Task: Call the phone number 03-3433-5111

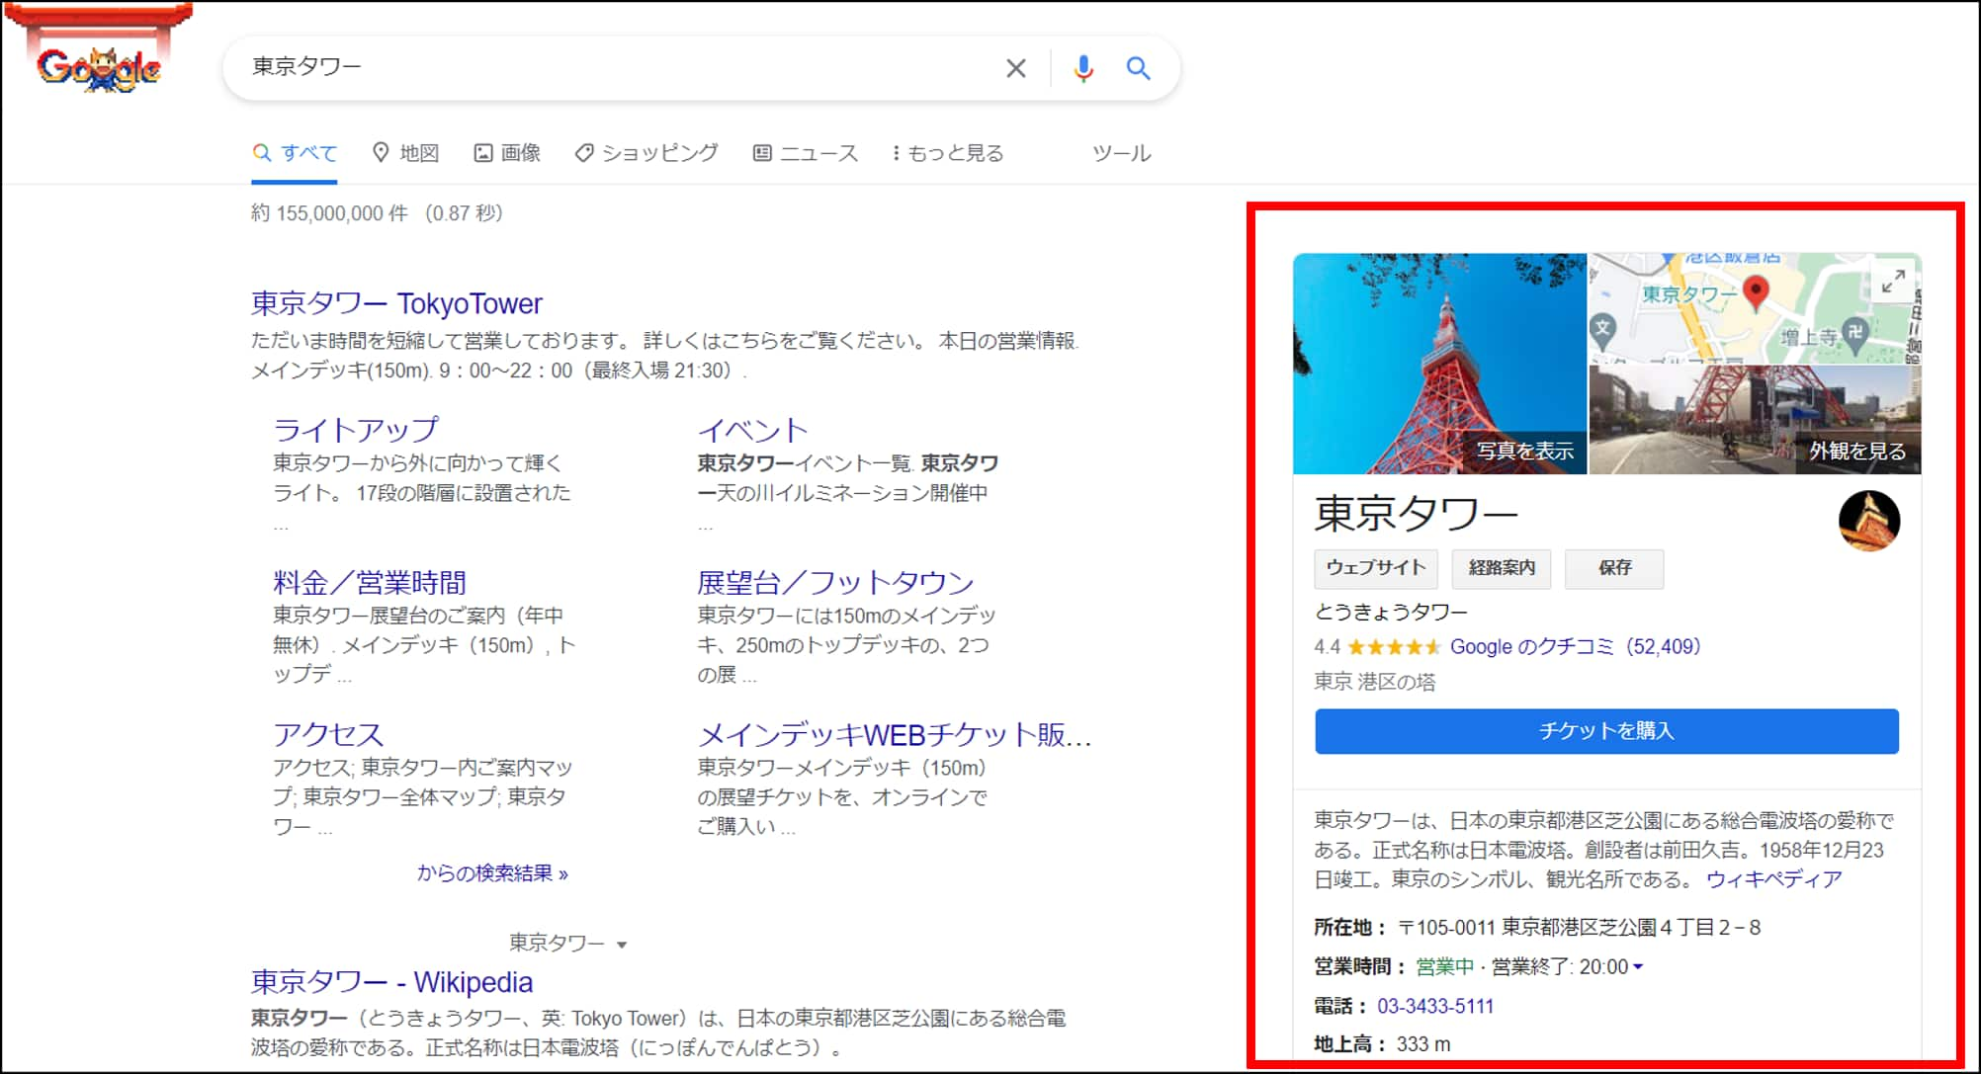Action: pyautogui.click(x=1435, y=1006)
